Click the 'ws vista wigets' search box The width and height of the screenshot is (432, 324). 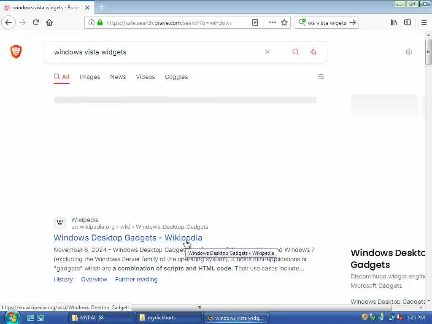[327, 23]
